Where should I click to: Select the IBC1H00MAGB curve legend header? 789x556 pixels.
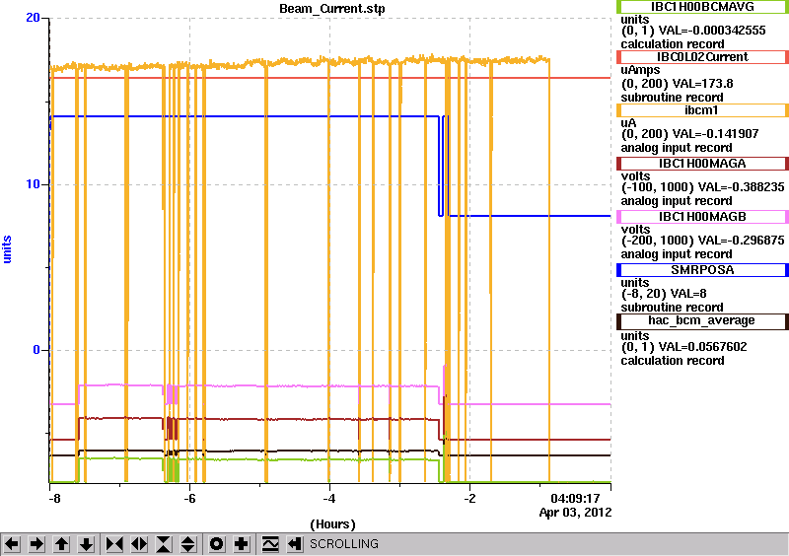pyautogui.click(x=702, y=217)
